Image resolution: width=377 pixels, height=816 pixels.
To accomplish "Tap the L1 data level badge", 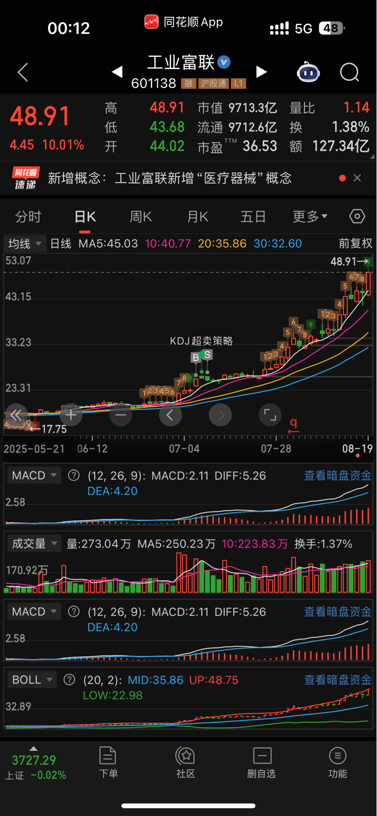I will pos(238,83).
